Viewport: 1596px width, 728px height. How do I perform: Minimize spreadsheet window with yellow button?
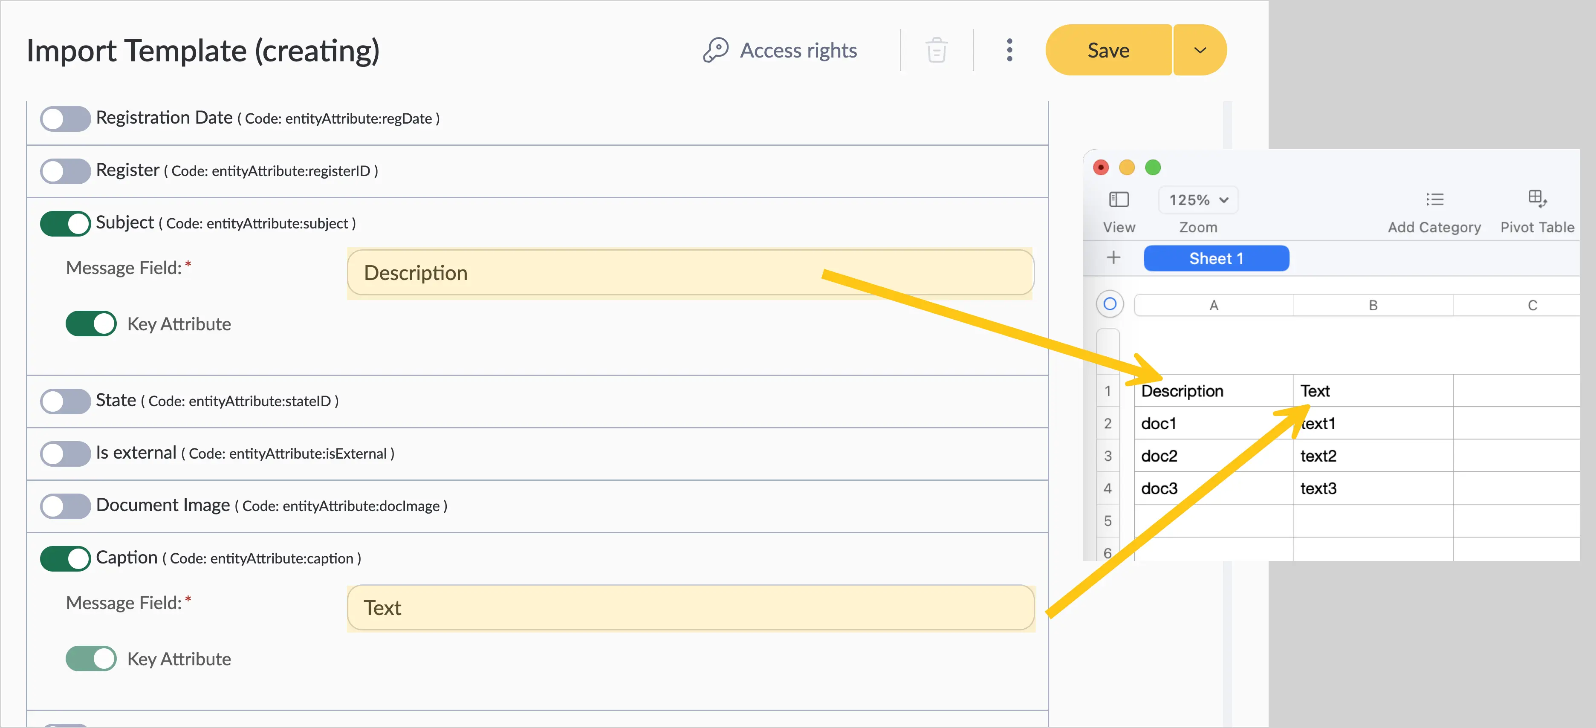pos(1126,167)
